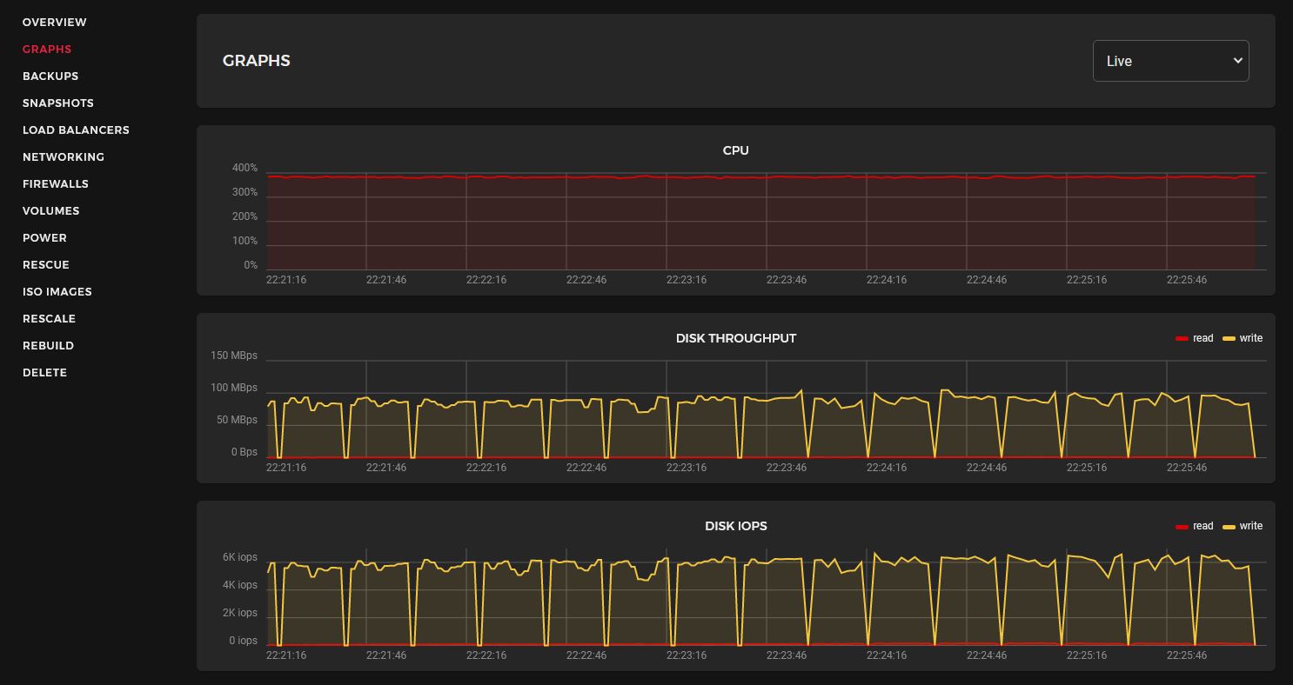Click the DISK THROUGHPUT chart title
1293x685 pixels.
[x=735, y=338]
